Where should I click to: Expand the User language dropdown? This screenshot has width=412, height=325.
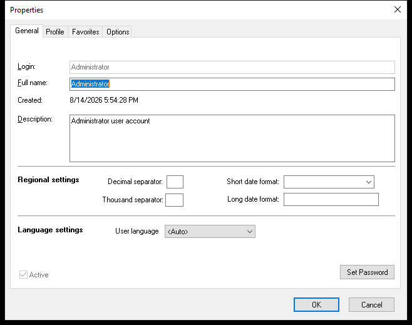(x=210, y=232)
